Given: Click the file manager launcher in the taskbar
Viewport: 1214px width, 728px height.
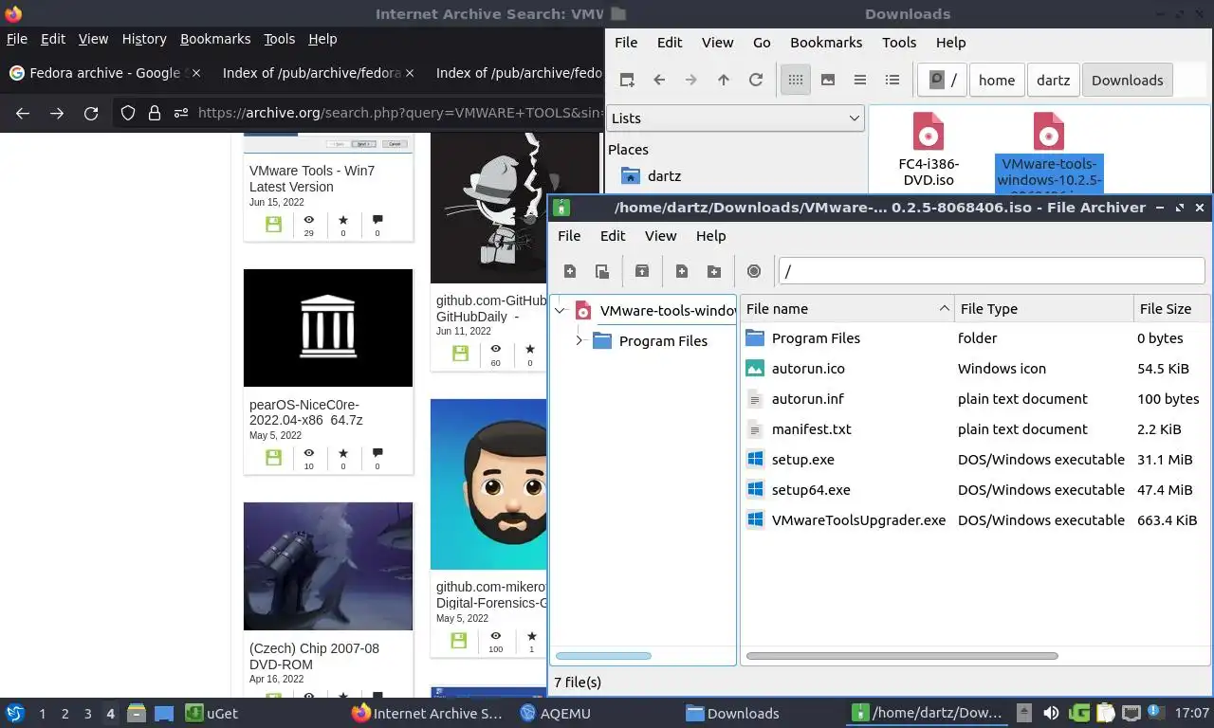Looking at the screenshot, I should pos(136,713).
